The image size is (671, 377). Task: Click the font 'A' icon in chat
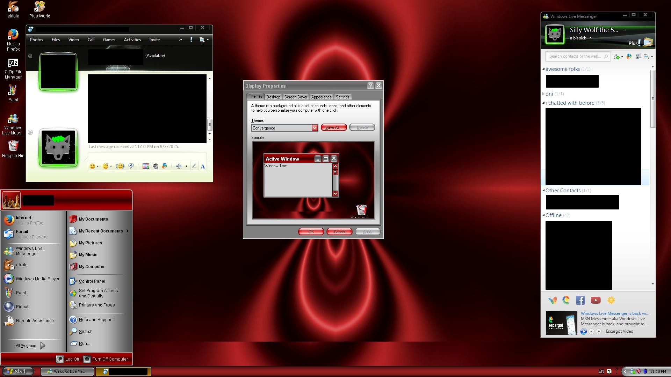(x=203, y=167)
